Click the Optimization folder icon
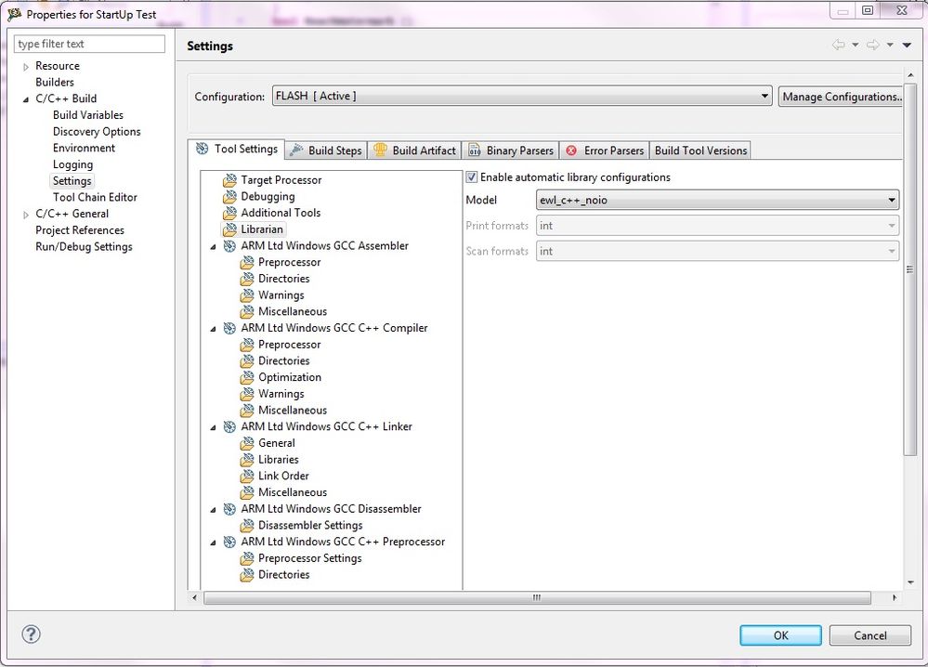The width and height of the screenshot is (928, 667). [x=247, y=377]
